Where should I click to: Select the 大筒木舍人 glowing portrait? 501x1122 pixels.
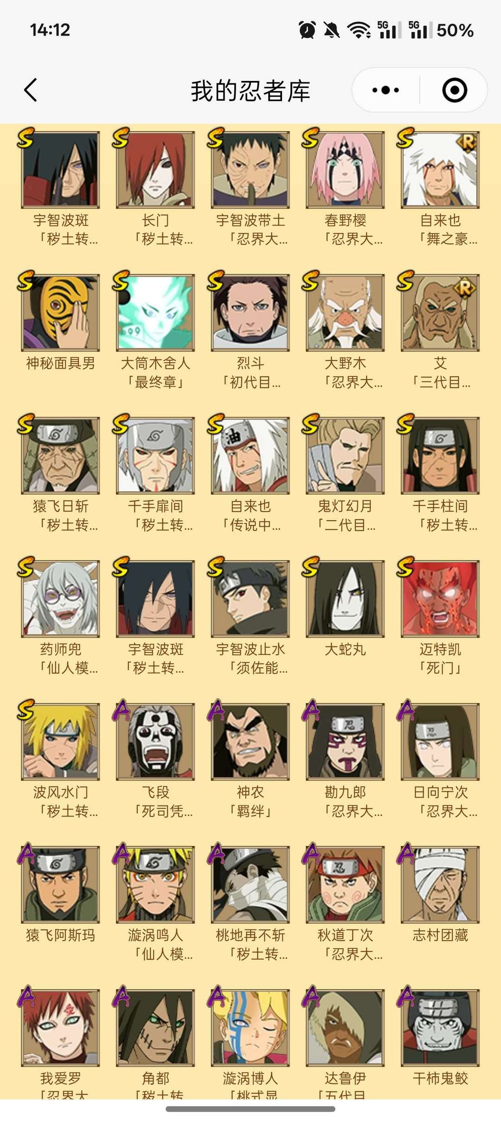coord(155,313)
